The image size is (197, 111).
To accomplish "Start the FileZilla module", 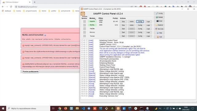I will point(123,29).
